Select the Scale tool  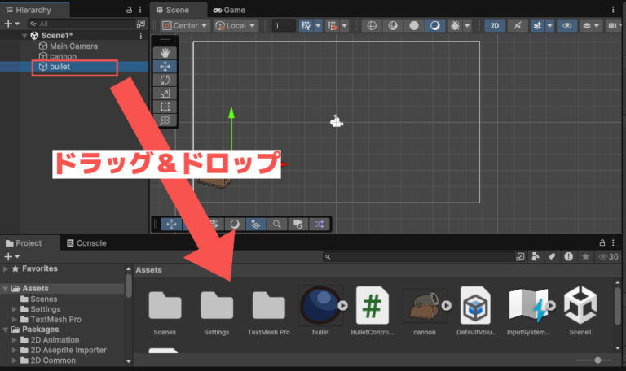click(x=165, y=94)
